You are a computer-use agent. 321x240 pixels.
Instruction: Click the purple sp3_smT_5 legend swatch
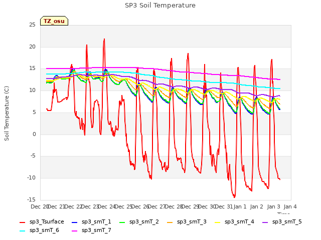click(265, 222)
